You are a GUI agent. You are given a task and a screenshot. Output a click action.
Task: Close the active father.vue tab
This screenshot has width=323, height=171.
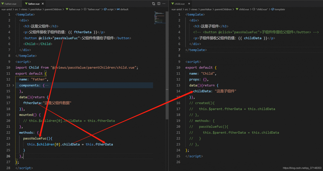43,4
